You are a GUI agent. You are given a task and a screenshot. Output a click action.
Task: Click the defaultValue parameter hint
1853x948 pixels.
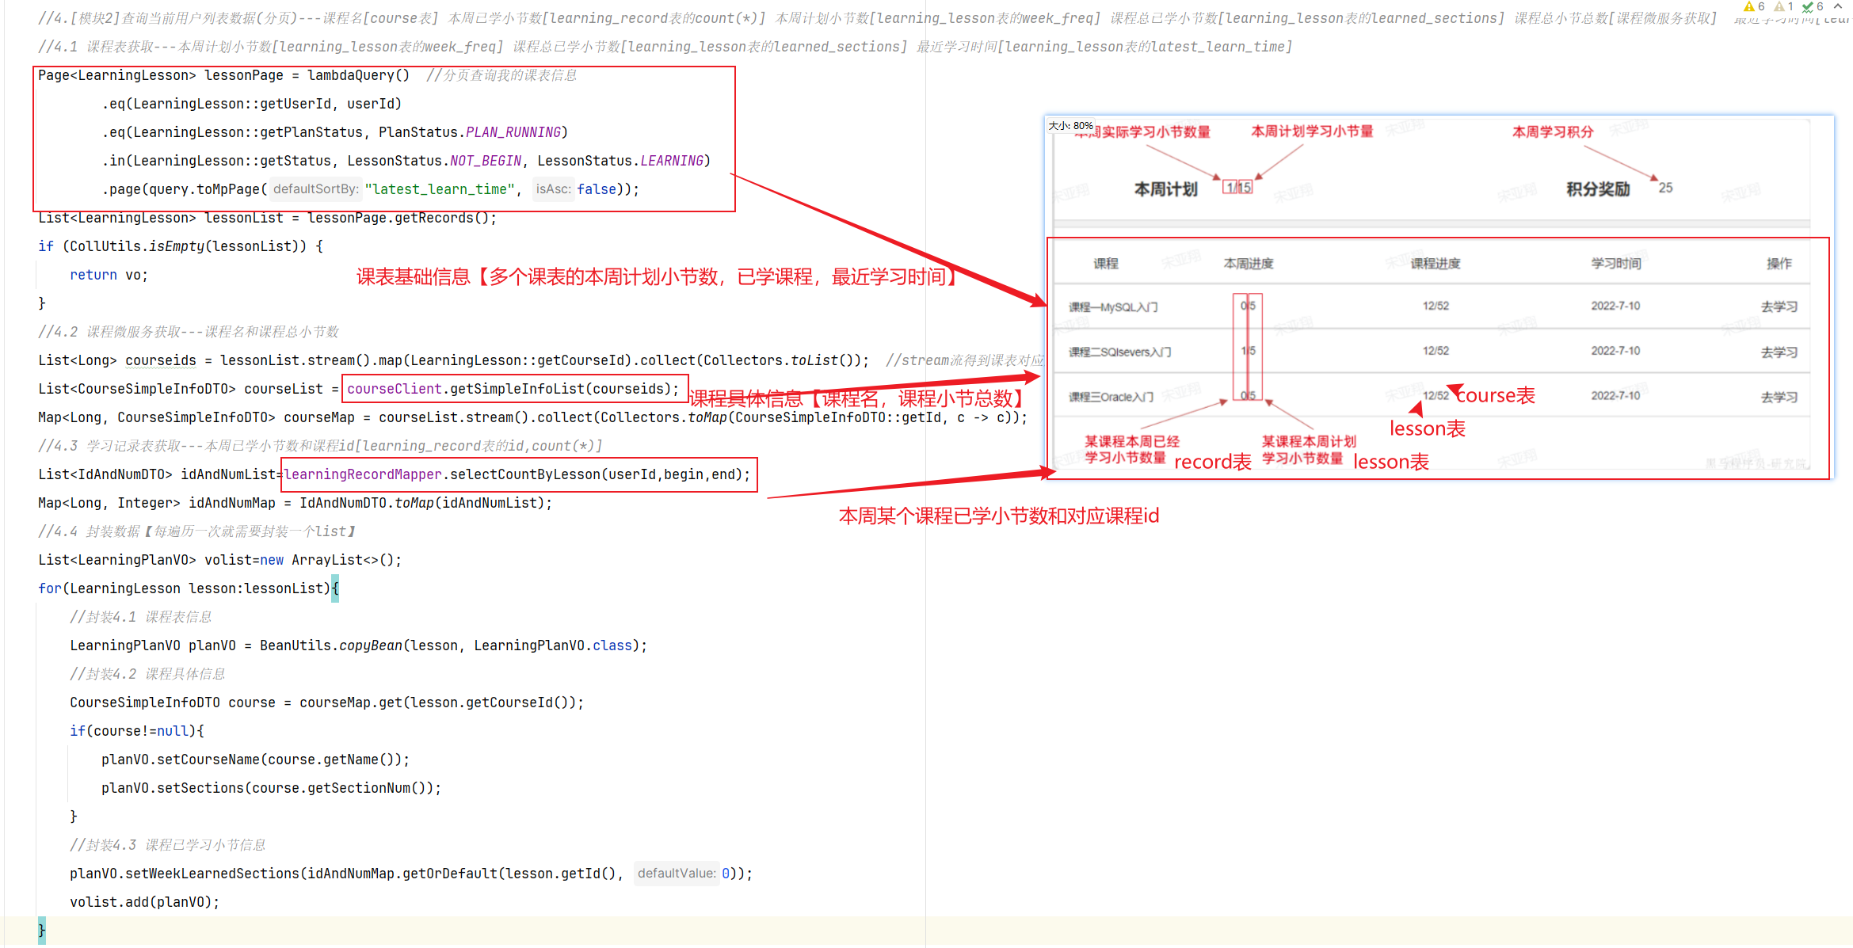(x=676, y=874)
